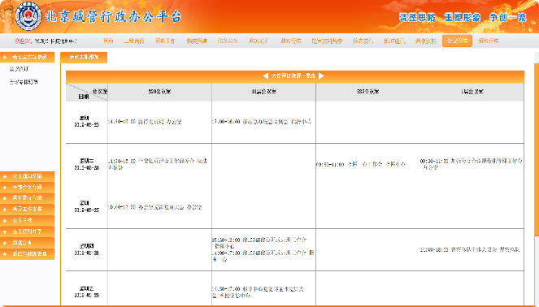Go to previous week with left arrow
The width and height of the screenshot is (539, 307).
pos(265,76)
